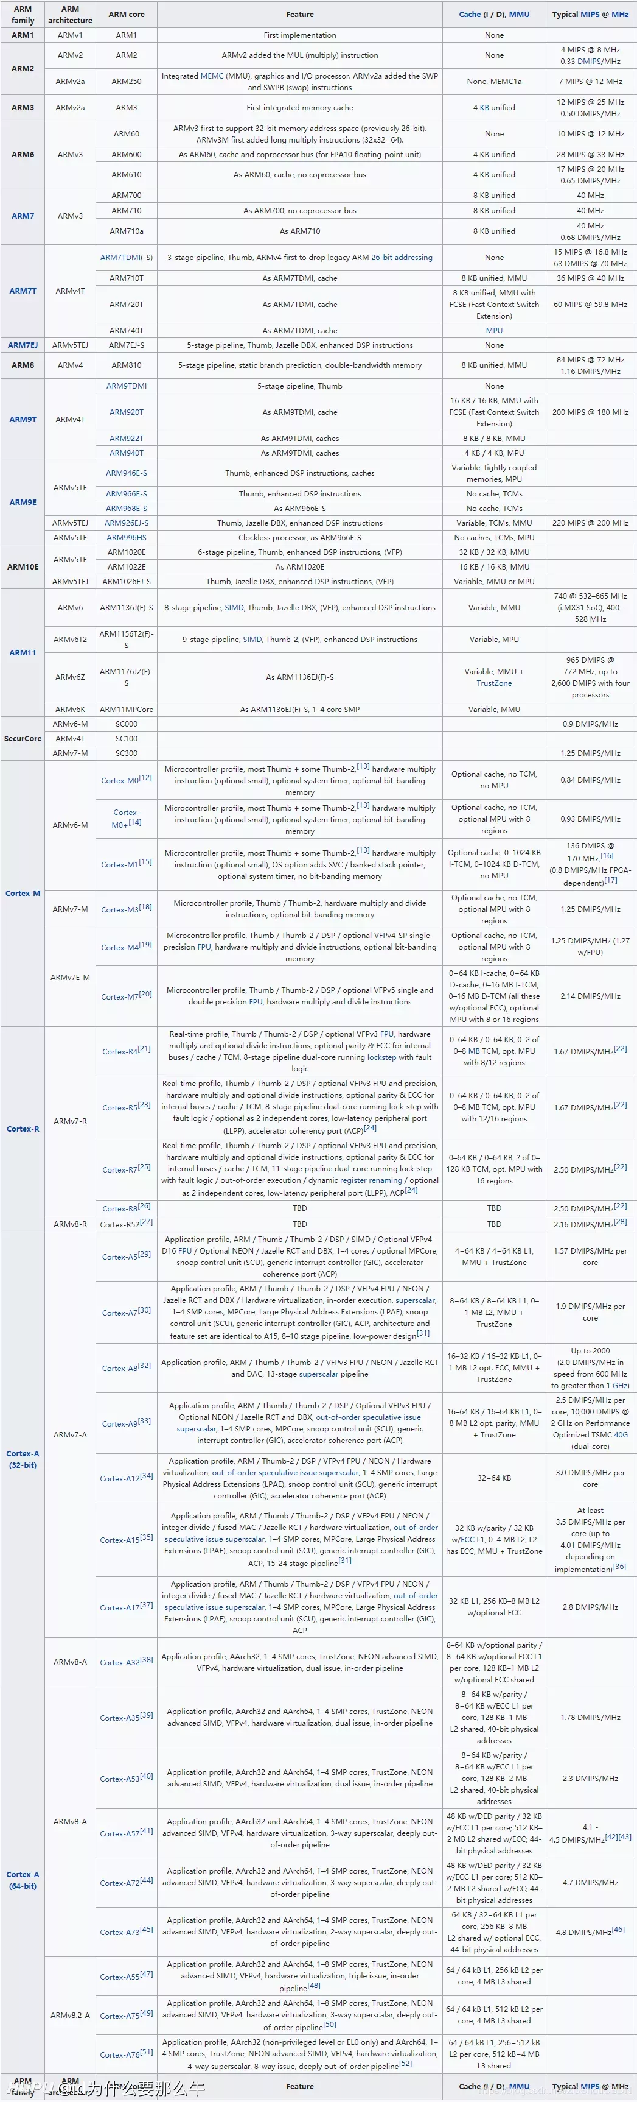
Task: Select the "2.14 DMIPS/MHz" cell
Action: (591, 996)
